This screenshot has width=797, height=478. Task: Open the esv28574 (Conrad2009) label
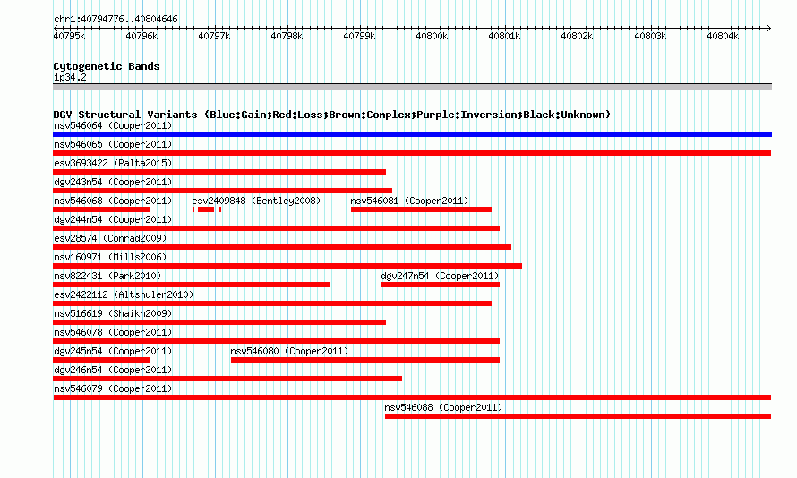click(x=110, y=238)
